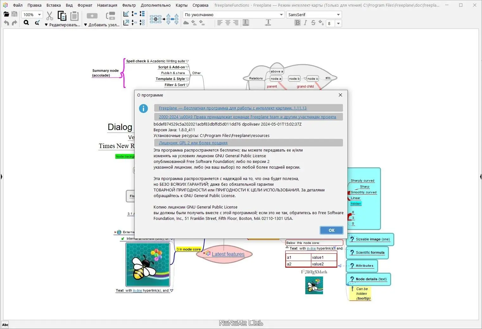Click the Open file folder icon
The height and width of the screenshot is (329, 482).
pyautogui.click(x=6, y=14)
